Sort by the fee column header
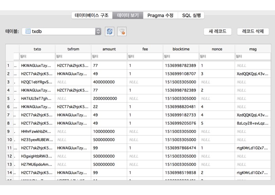The width and height of the screenshot is (275, 195). point(145,49)
